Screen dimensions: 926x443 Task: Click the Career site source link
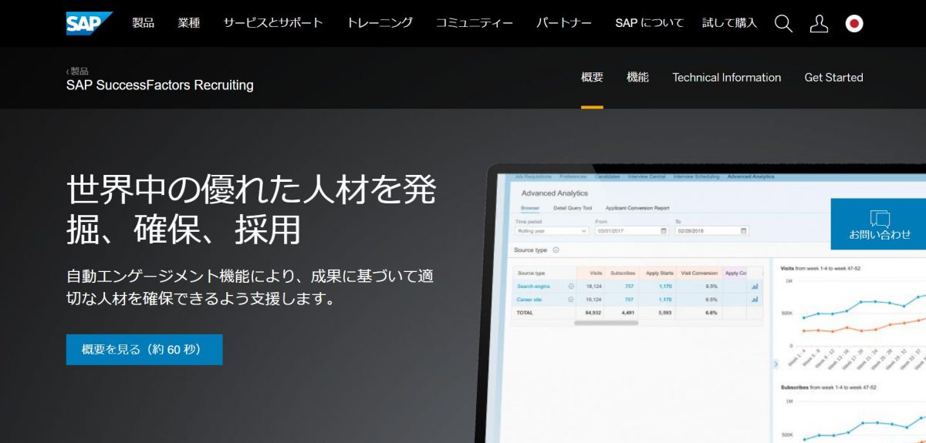point(529,299)
